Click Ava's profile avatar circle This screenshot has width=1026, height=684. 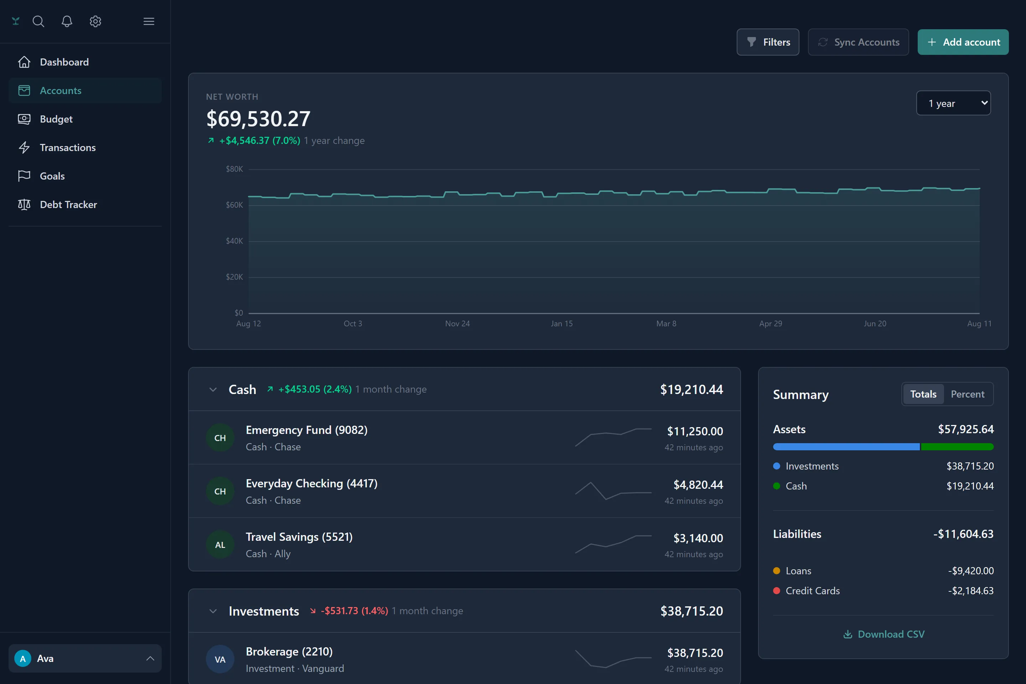tap(23, 659)
